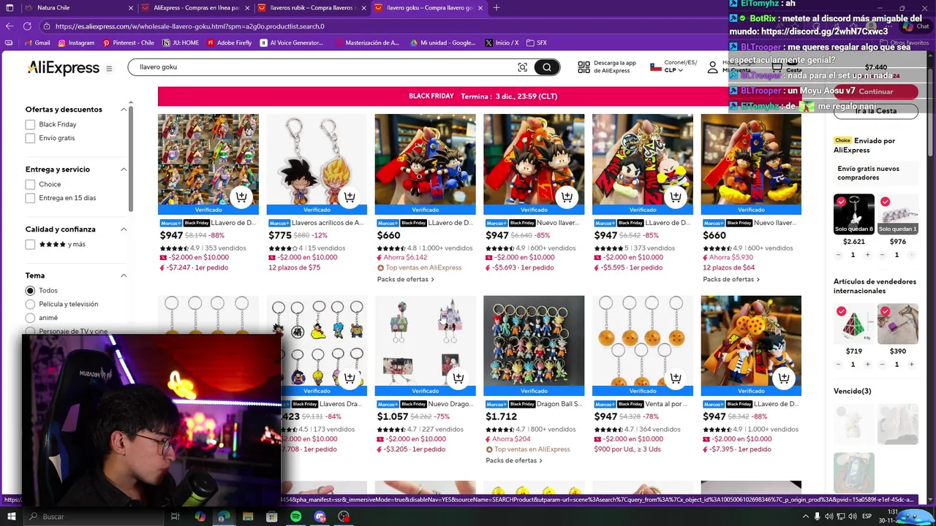This screenshot has width=936, height=526.
Task: Click the Windows taskbar Buscar search box
Action: [x=95, y=517]
